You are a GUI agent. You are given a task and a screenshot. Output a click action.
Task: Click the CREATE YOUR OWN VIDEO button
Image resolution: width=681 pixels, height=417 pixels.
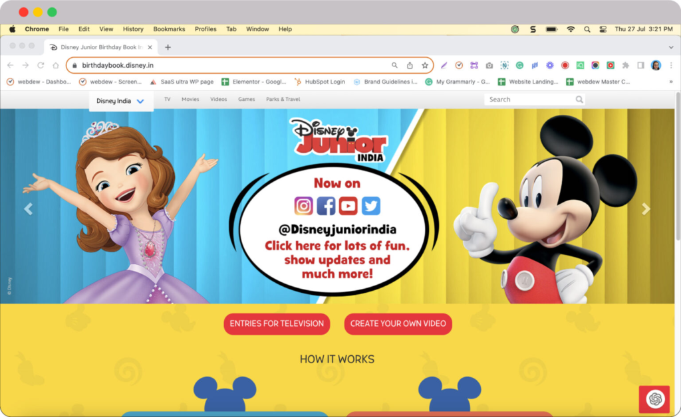398,323
